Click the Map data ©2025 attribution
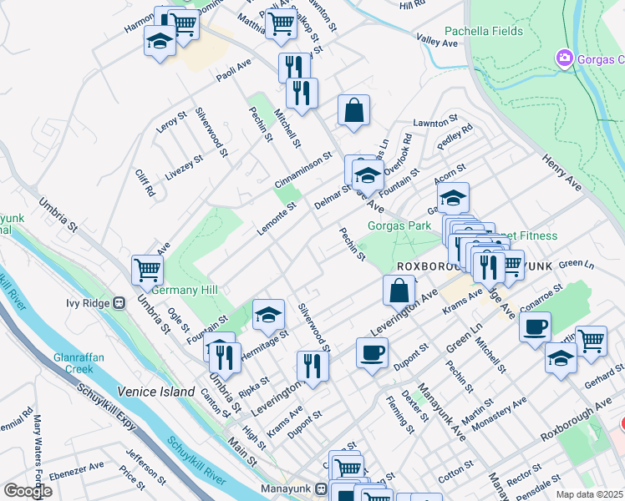Screen dimensions: 625x501 pyautogui.click(x=590, y=495)
